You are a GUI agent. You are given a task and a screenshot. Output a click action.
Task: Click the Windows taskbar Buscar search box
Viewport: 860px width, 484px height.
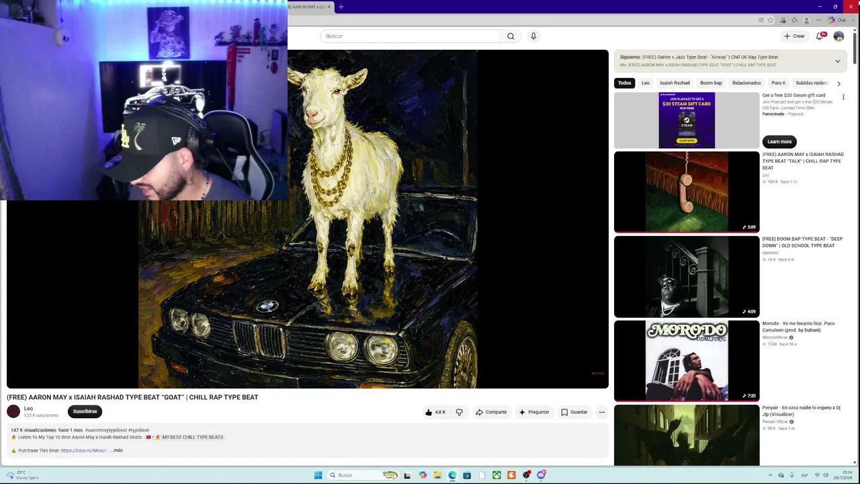tap(363, 475)
